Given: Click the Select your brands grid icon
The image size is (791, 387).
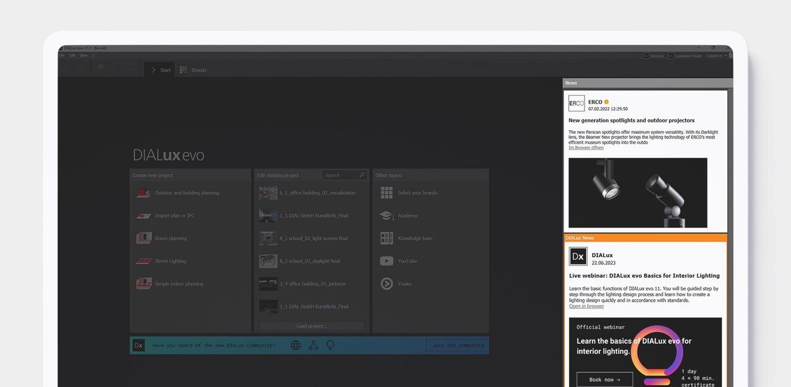Looking at the screenshot, I should pyautogui.click(x=387, y=193).
